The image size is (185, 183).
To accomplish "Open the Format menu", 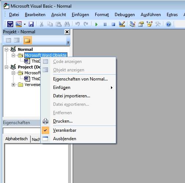I will point(102,15).
